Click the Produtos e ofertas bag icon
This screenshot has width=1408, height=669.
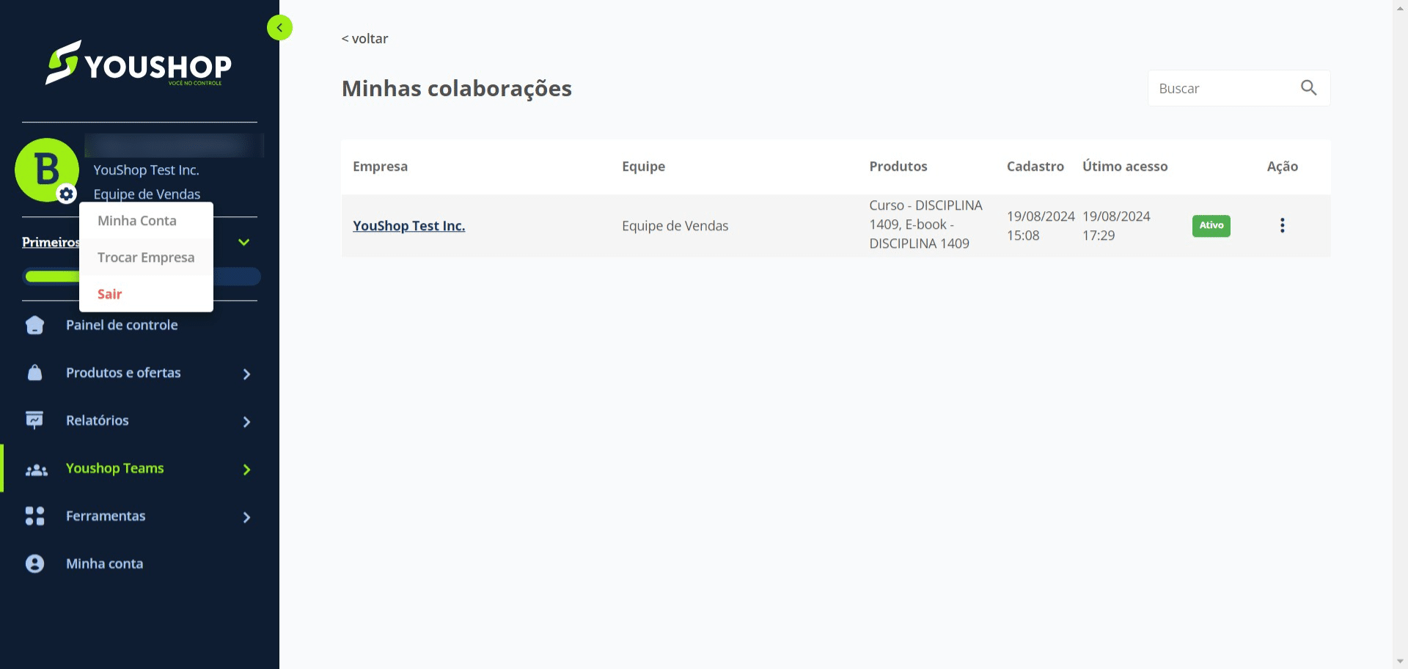point(34,373)
